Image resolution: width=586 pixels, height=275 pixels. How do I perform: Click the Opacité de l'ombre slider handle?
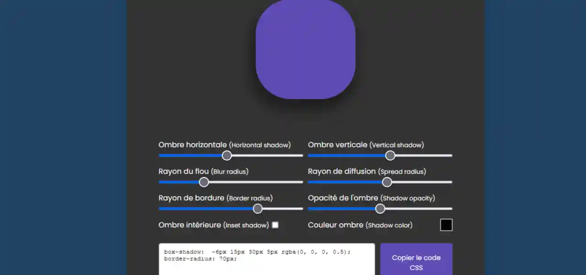tap(380, 209)
